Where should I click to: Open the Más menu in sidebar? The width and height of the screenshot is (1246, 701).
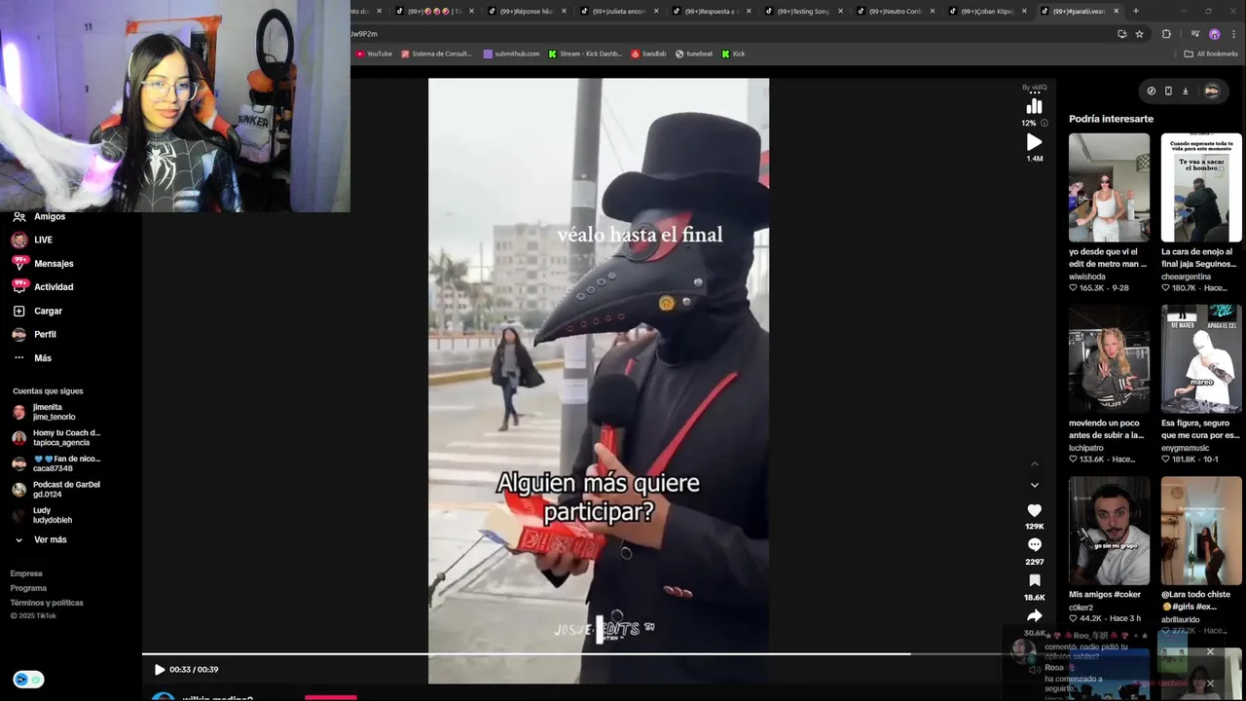tap(32, 357)
